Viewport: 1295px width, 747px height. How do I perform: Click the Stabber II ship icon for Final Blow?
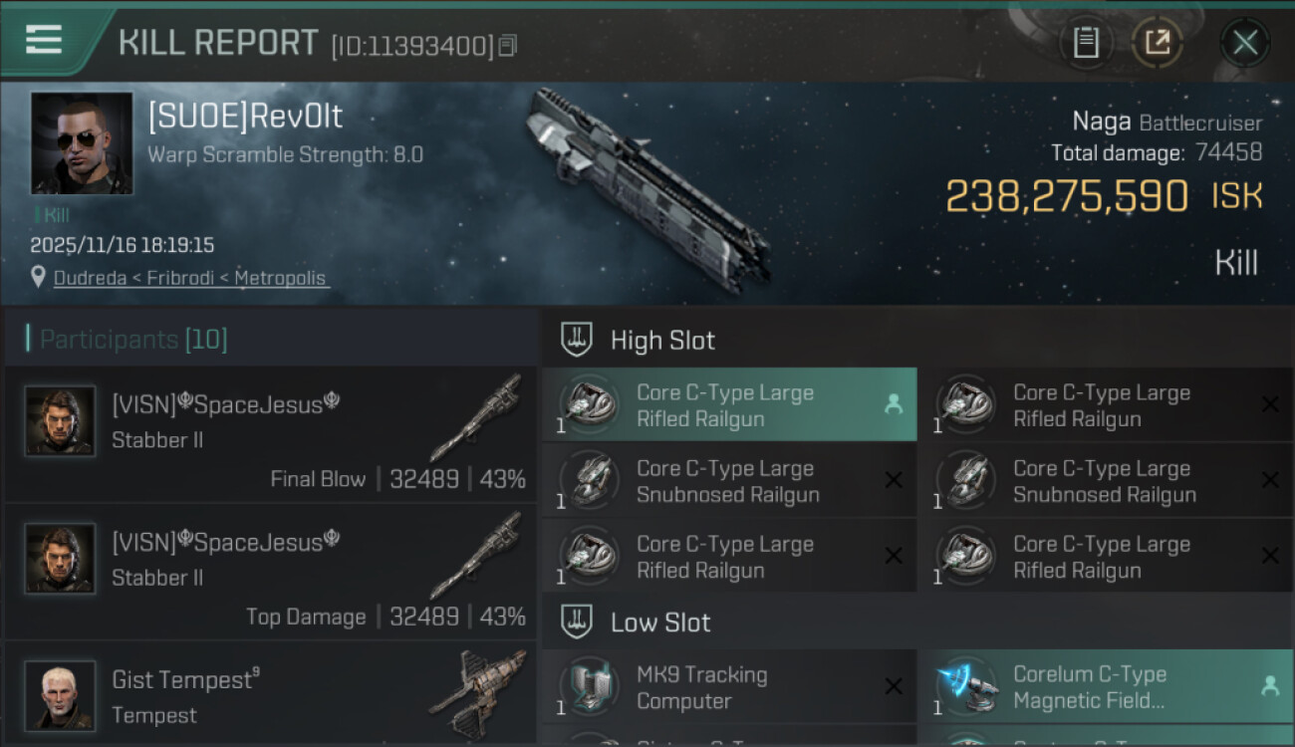click(476, 417)
